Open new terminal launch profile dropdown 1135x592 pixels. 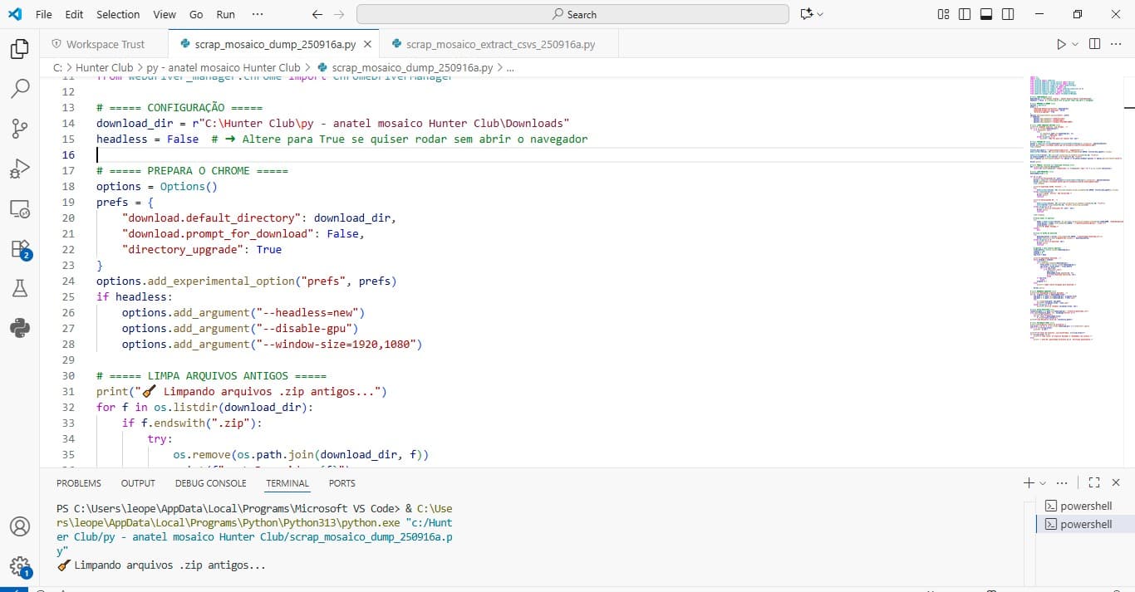[x=1043, y=483]
